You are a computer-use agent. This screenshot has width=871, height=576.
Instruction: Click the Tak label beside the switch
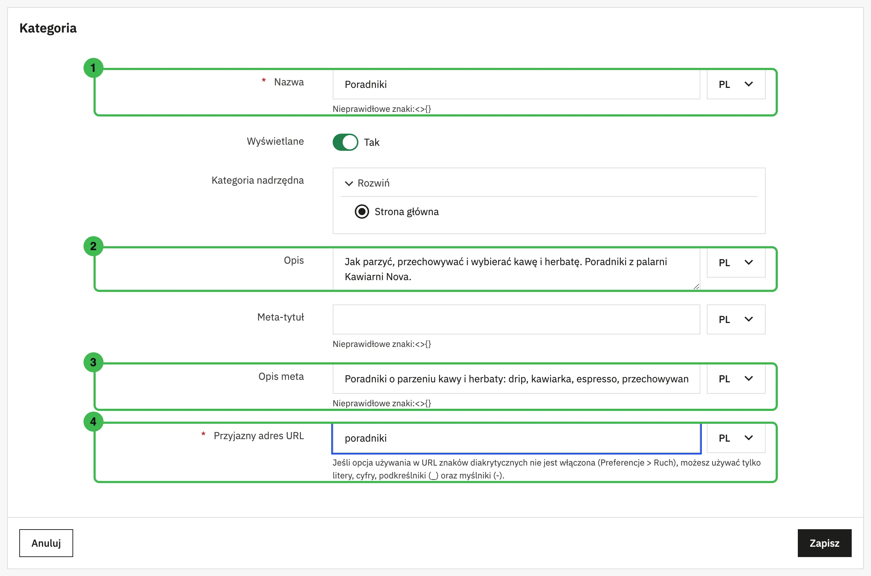pyautogui.click(x=371, y=143)
